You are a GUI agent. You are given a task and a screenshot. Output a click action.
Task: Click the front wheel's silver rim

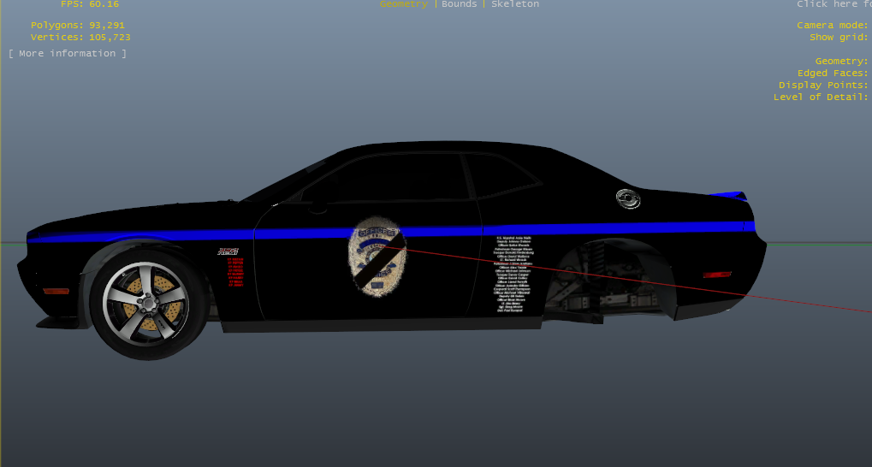click(145, 299)
